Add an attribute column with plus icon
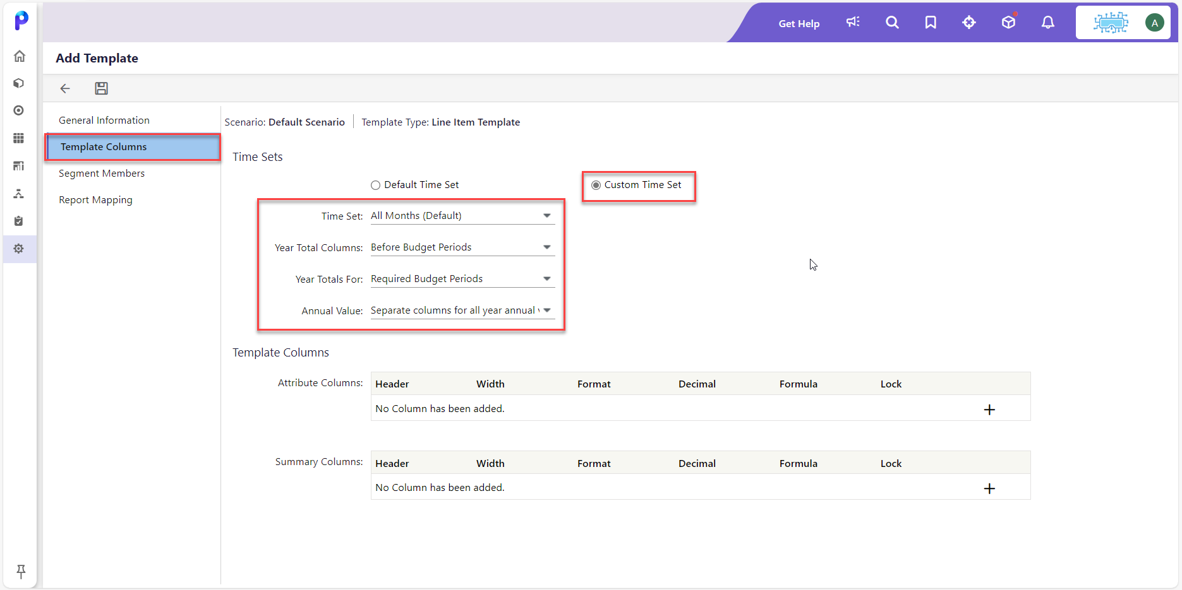The height and width of the screenshot is (590, 1182). [x=989, y=410]
